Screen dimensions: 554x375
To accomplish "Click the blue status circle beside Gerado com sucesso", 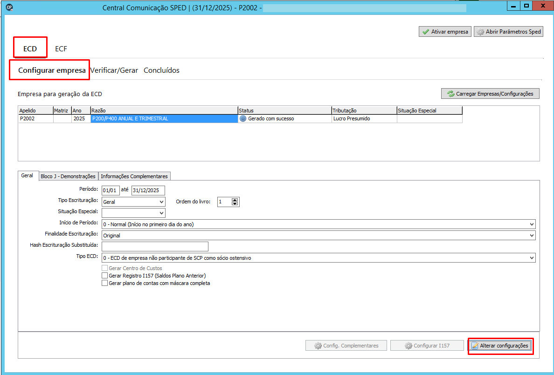I will 243,119.
